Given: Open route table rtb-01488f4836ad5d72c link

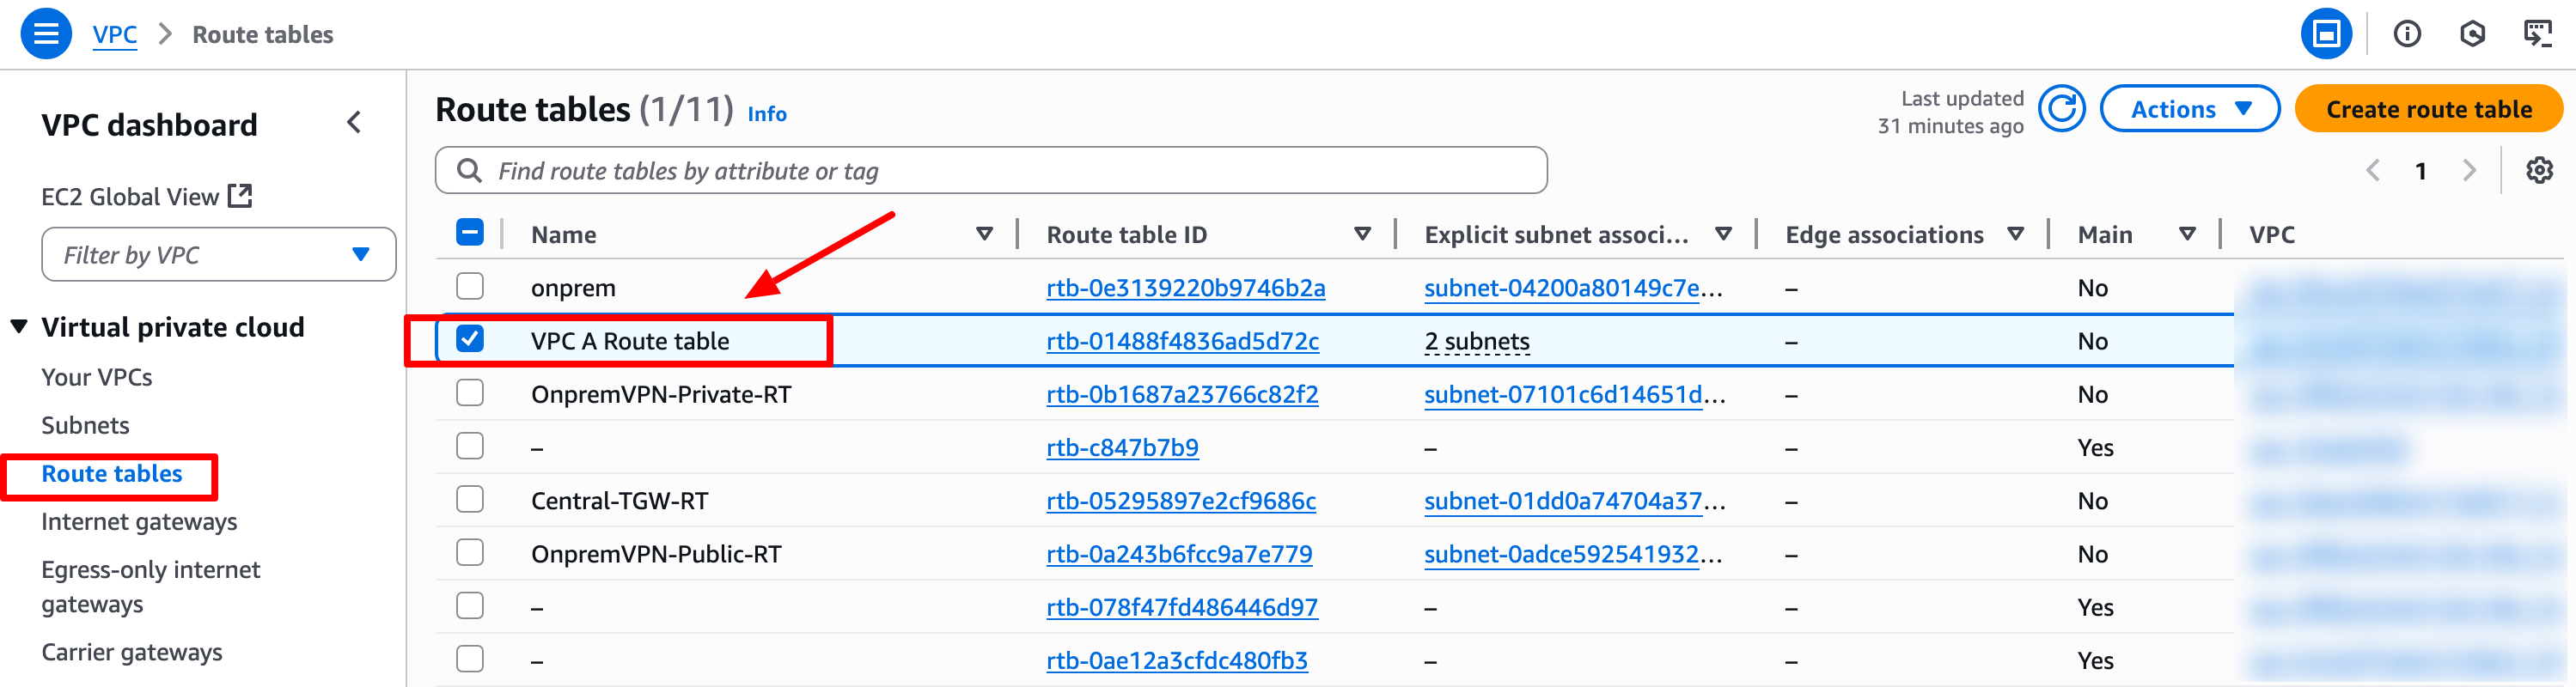Looking at the screenshot, I should tap(1182, 341).
